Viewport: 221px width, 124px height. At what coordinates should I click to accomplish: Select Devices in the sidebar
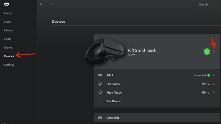[x=9, y=56]
